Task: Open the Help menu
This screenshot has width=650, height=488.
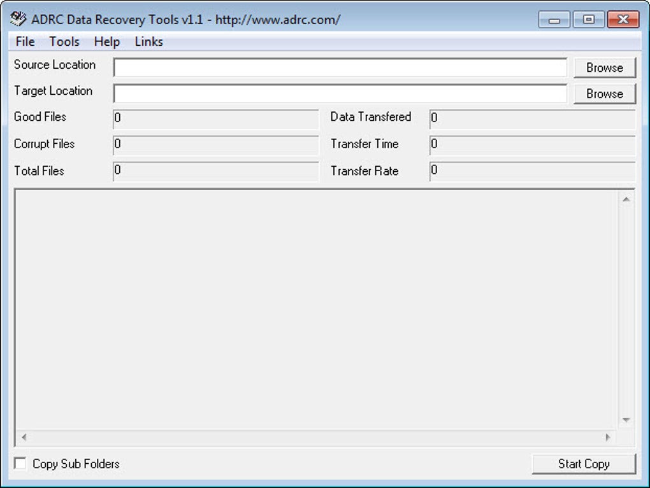Action: (x=107, y=41)
